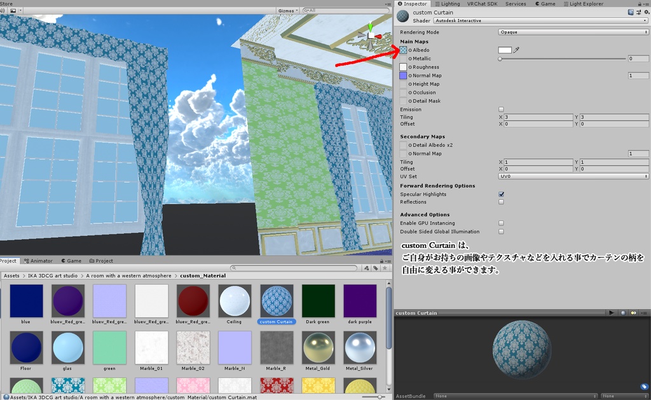Toggle preview lighting with yellow lights icon
Screen dimensions: 651x400
pyautogui.click(x=633, y=313)
